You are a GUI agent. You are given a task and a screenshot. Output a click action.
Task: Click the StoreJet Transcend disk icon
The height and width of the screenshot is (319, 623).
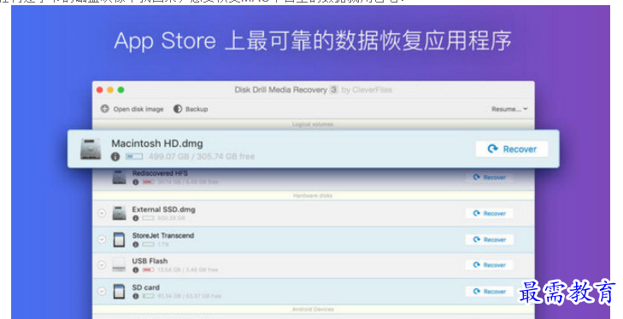[119, 240]
